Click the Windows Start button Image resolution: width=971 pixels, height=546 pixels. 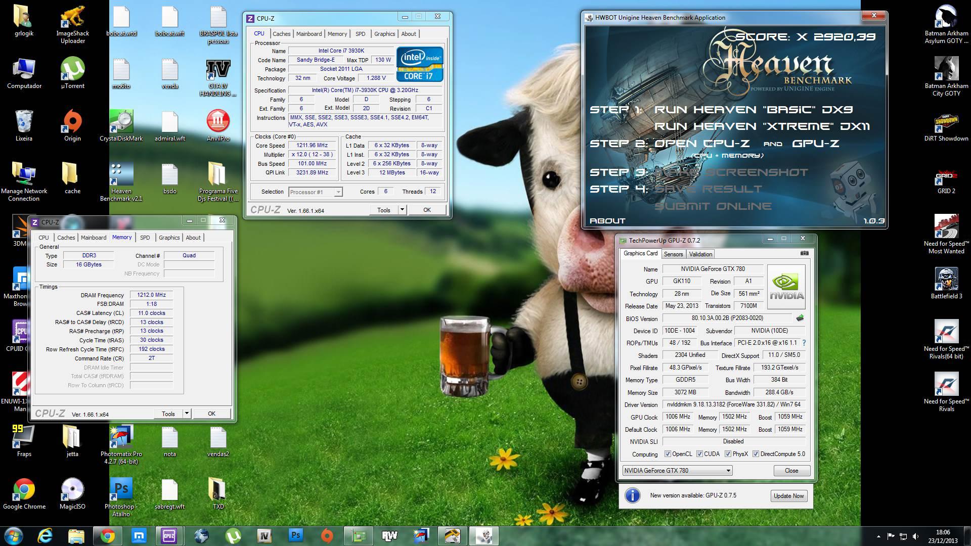tap(14, 536)
